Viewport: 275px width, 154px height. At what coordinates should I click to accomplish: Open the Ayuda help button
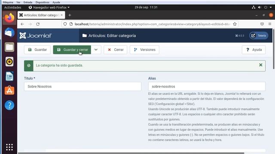click(x=254, y=50)
